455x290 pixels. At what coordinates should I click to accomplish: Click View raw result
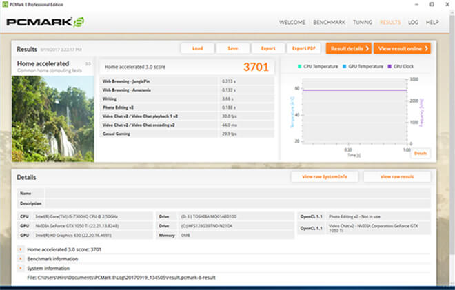pos(397,176)
